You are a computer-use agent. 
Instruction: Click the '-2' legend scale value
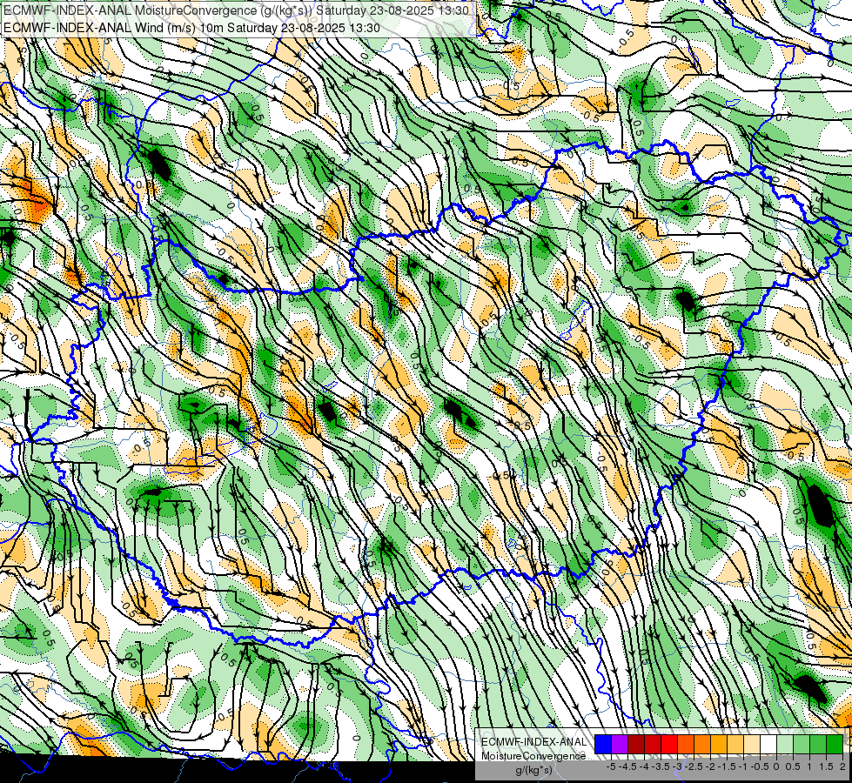(x=710, y=766)
